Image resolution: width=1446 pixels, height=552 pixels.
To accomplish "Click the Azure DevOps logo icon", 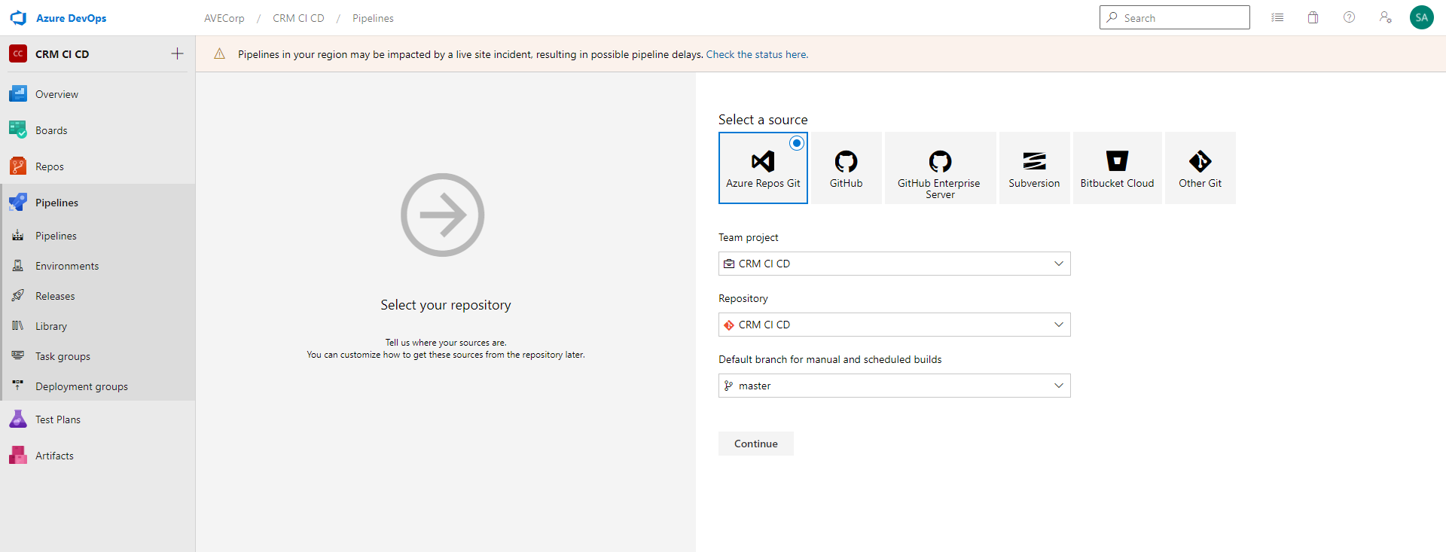I will (18, 18).
